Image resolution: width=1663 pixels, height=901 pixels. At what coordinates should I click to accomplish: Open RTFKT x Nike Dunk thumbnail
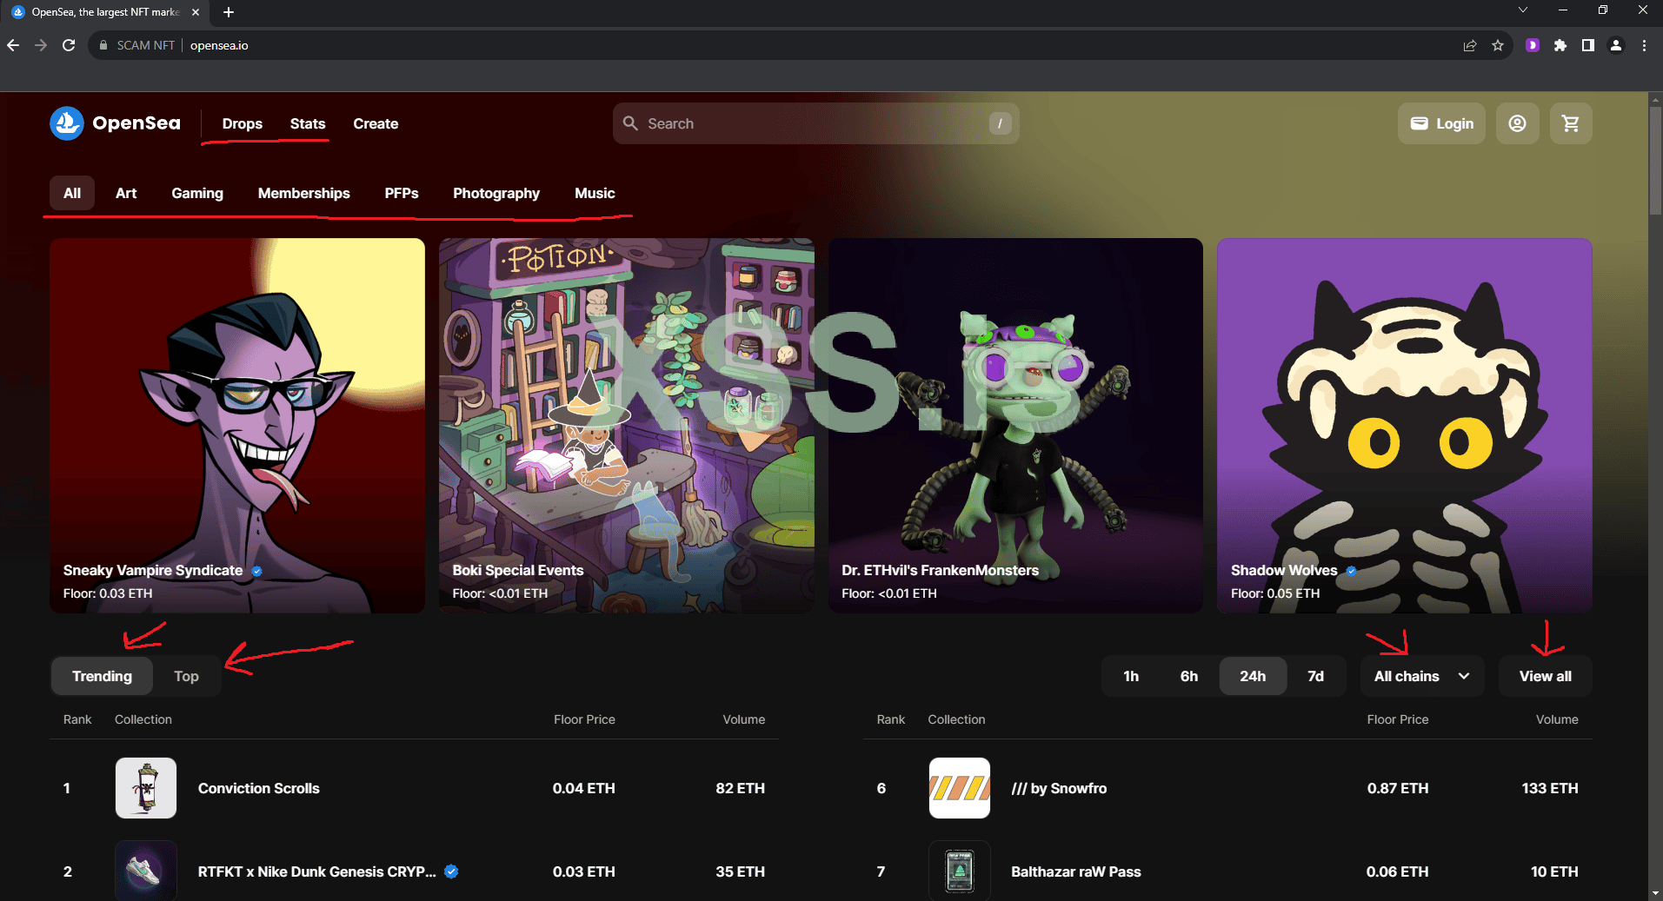[146, 871]
